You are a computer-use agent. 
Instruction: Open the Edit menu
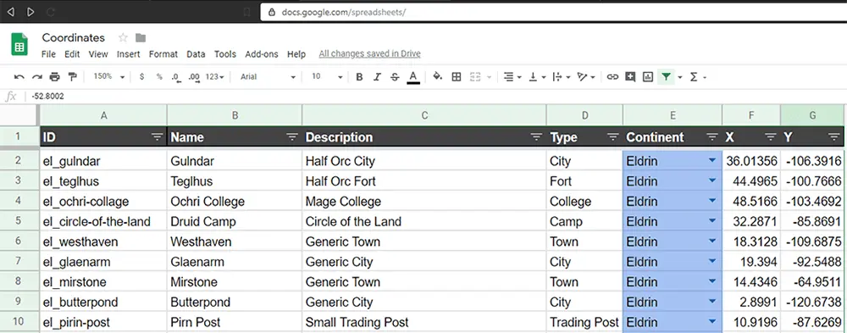(x=72, y=54)
